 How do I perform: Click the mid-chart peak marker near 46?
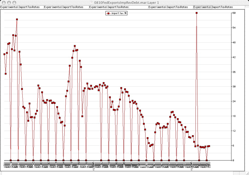[x=75, y=46]
